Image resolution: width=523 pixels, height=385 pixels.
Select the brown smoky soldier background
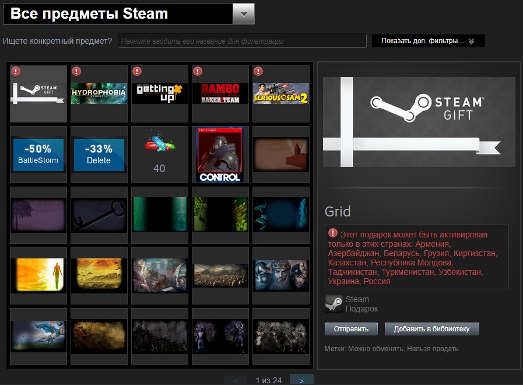click(99, 337)
